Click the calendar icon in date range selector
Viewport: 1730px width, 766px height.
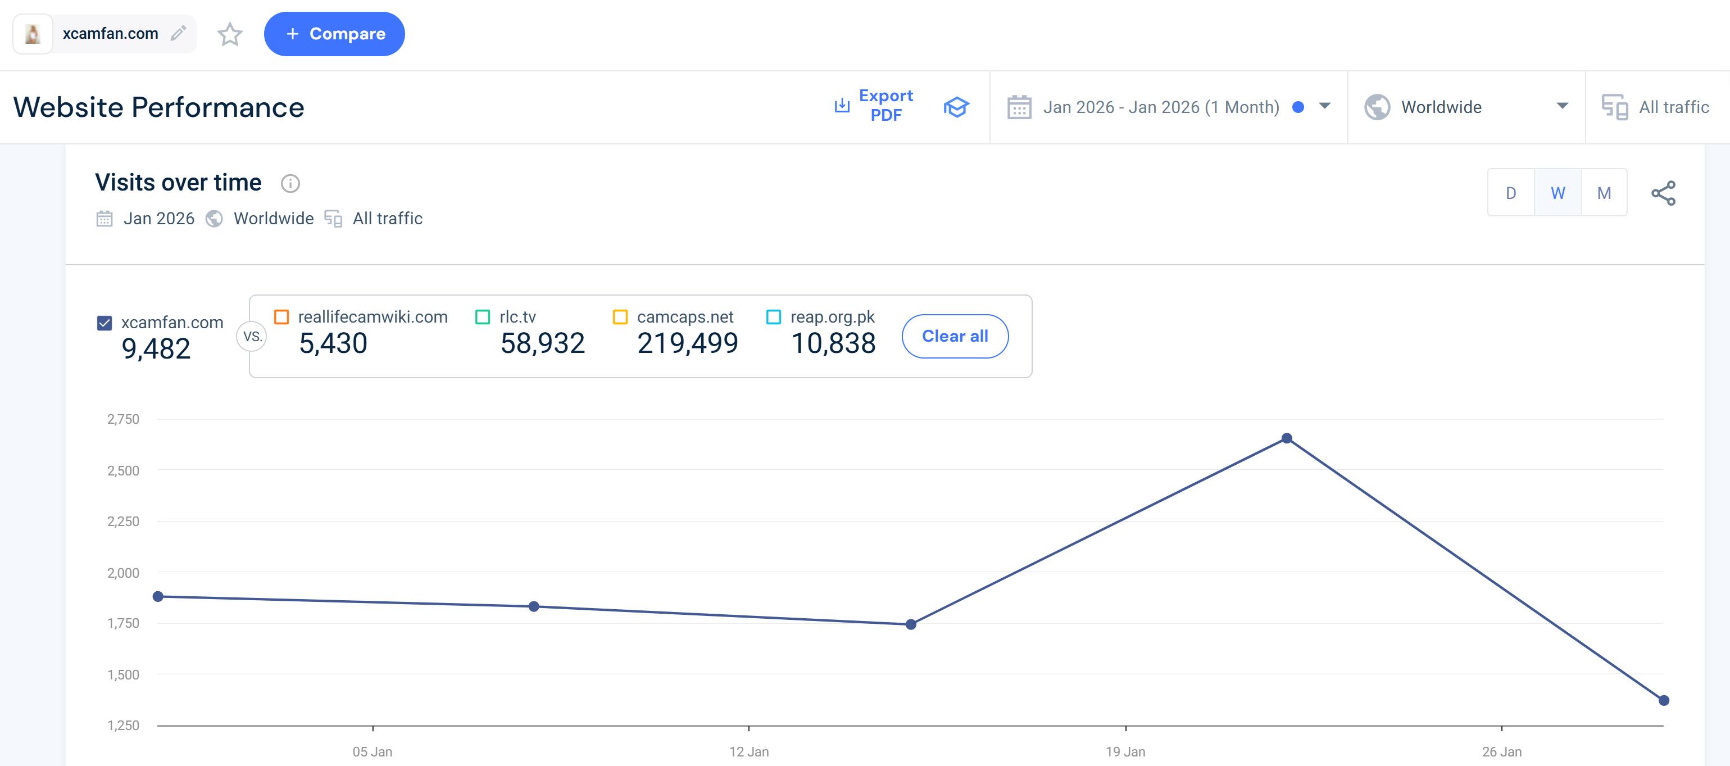point(1019,107)
